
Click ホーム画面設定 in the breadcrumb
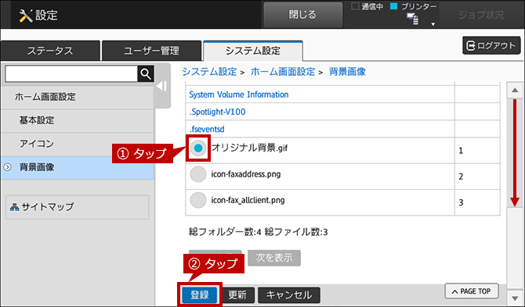[283, 72]
